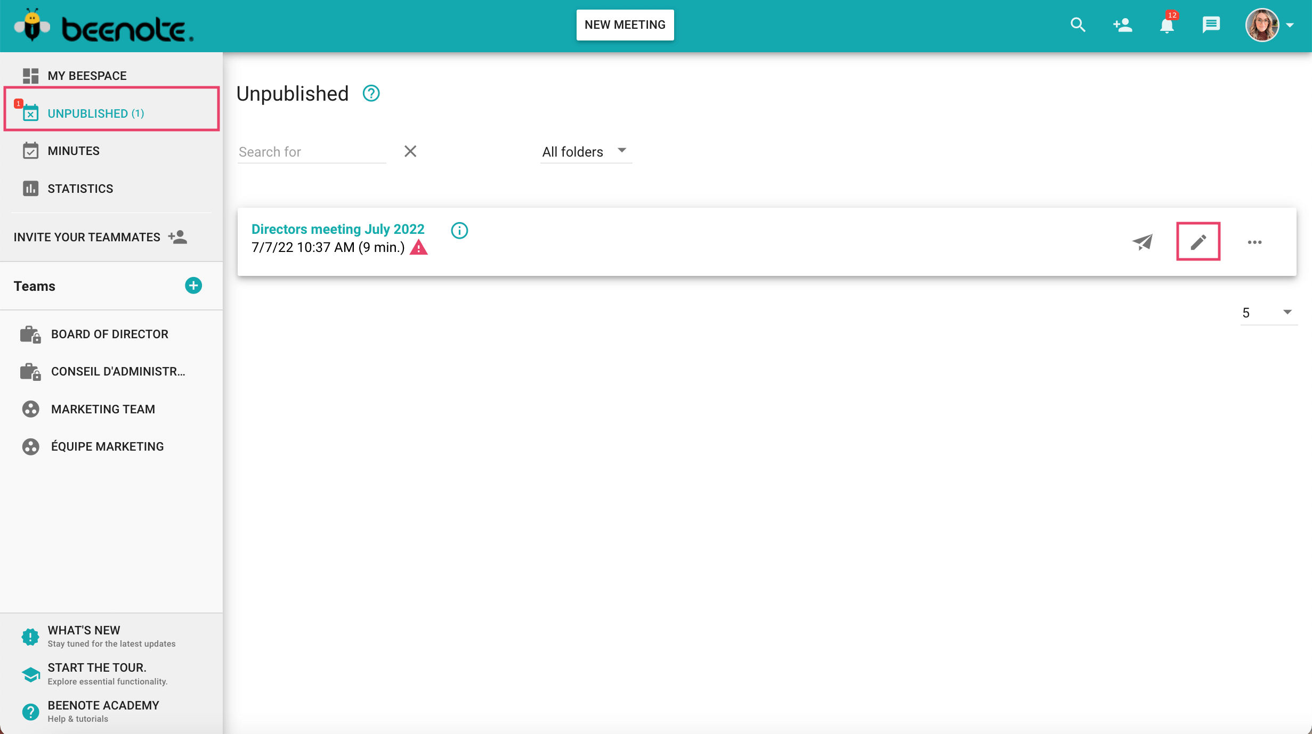Screen dimensions: 1312x734
Task: Click the user profile avatar
Action: [1262, 25]
